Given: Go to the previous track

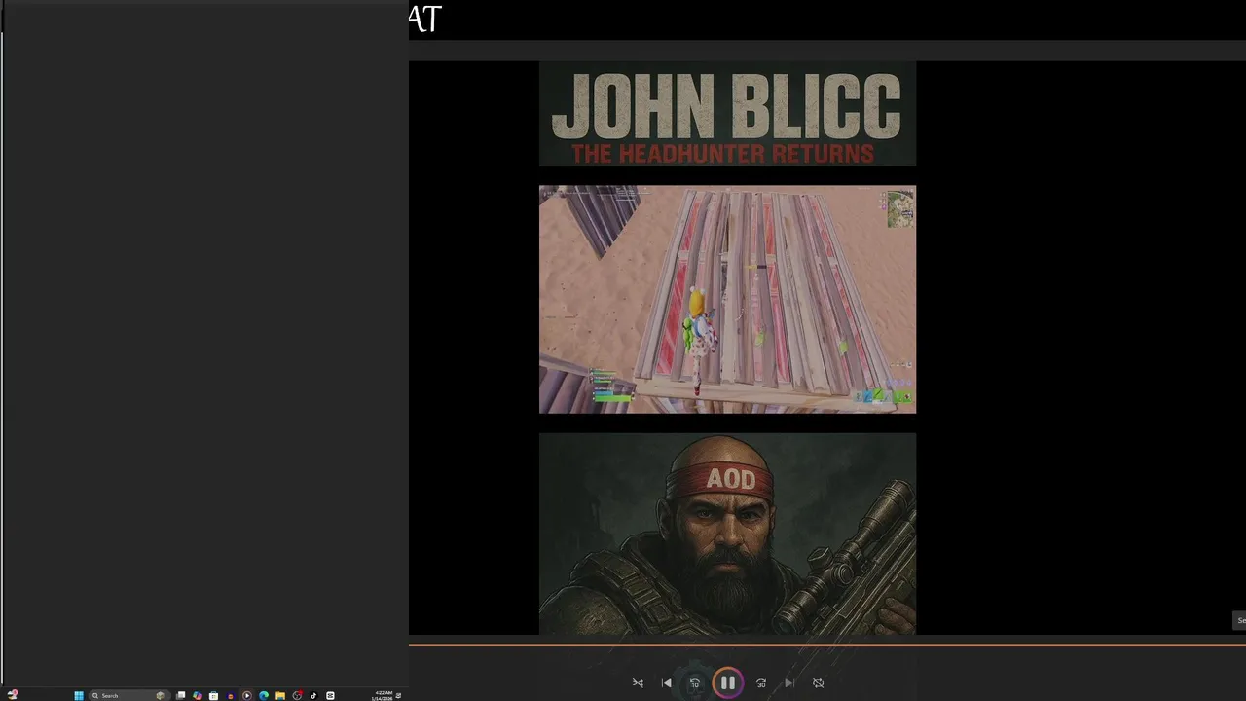Looking at the screenshot, I should pyautogui.click(x=666, y=683).
